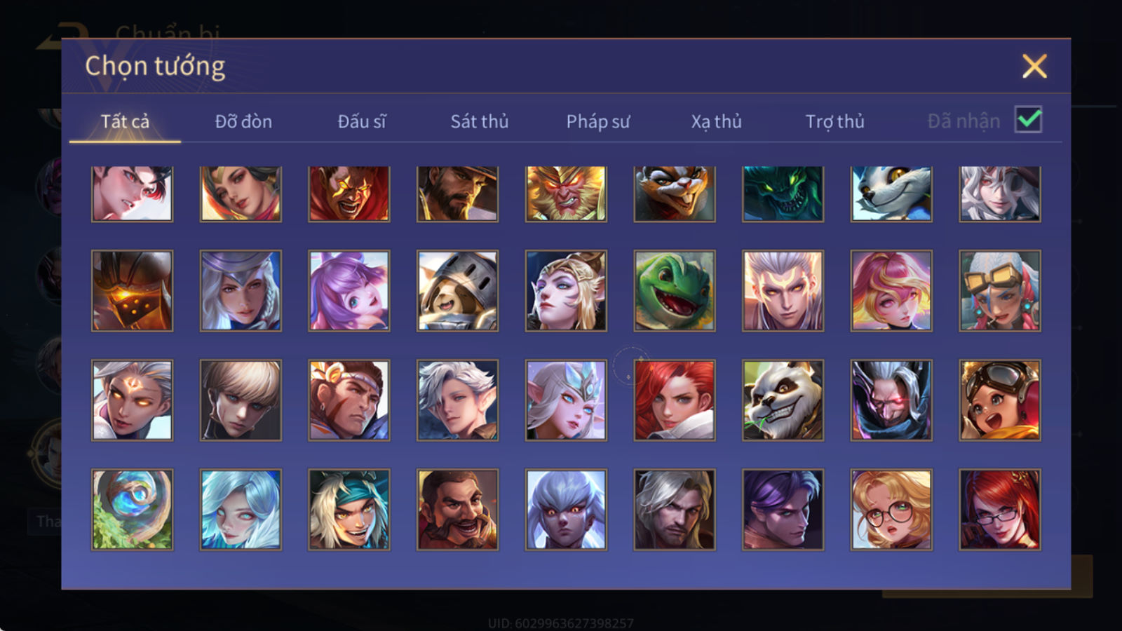Viewport: 1122px width, 631px height.
Task: Select the mustached man in hat hero
Action: click(x=457, y=194)
